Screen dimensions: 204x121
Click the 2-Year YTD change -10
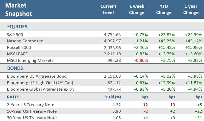(172, 105)
